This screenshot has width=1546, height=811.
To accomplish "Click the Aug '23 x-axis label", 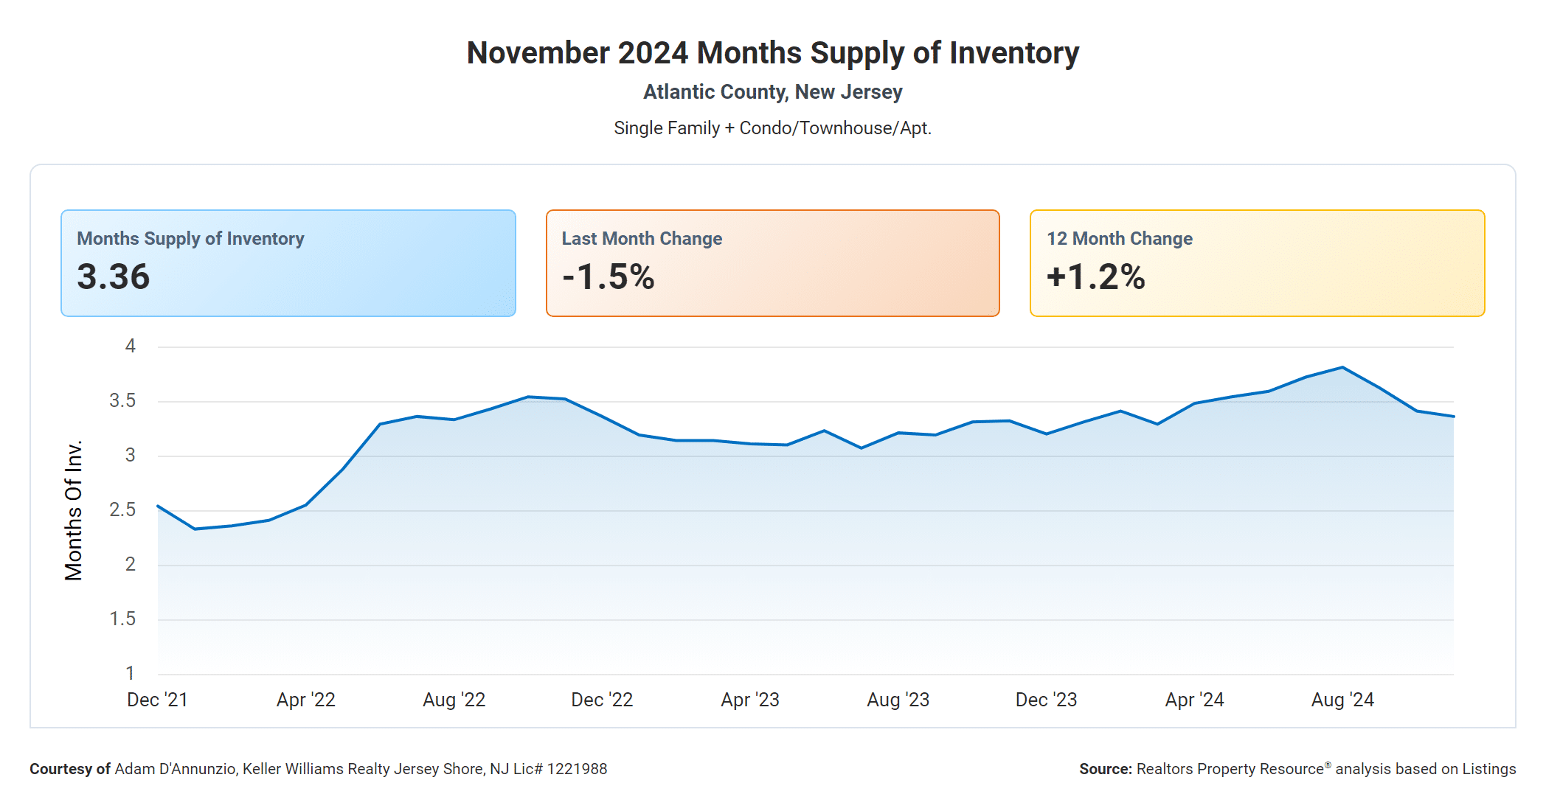I will (x=898, y=700).
